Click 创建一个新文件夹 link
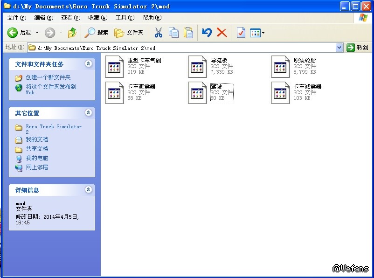Image resolution: width=374 pixels, height=278 pixels. [x=48, y=77]
